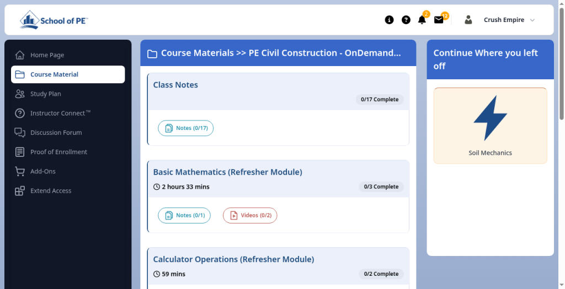Open Extend Access in sidebar

tap(68, 191)
